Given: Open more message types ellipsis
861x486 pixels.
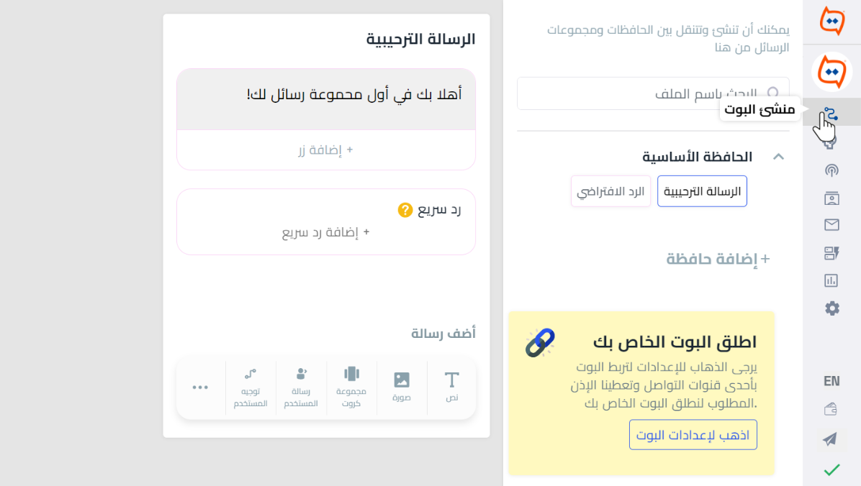Looking at the screenshot, I should tap(200, 388).
